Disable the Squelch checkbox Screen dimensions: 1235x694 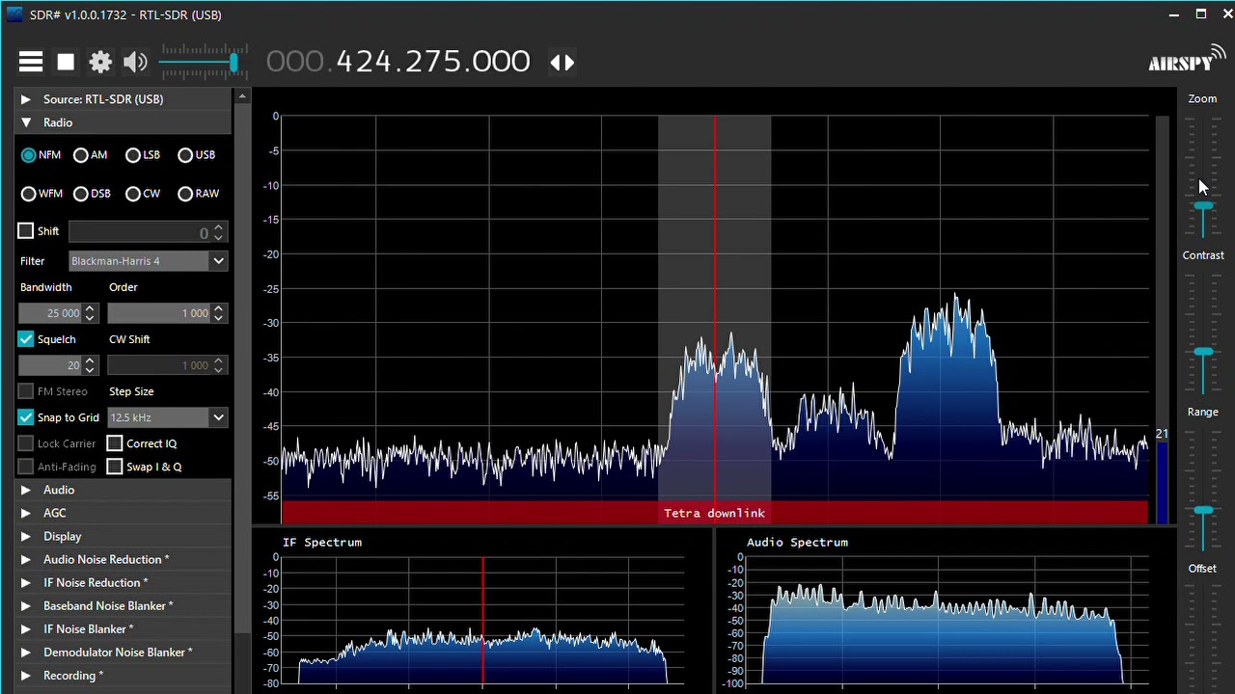coord(26,339)
